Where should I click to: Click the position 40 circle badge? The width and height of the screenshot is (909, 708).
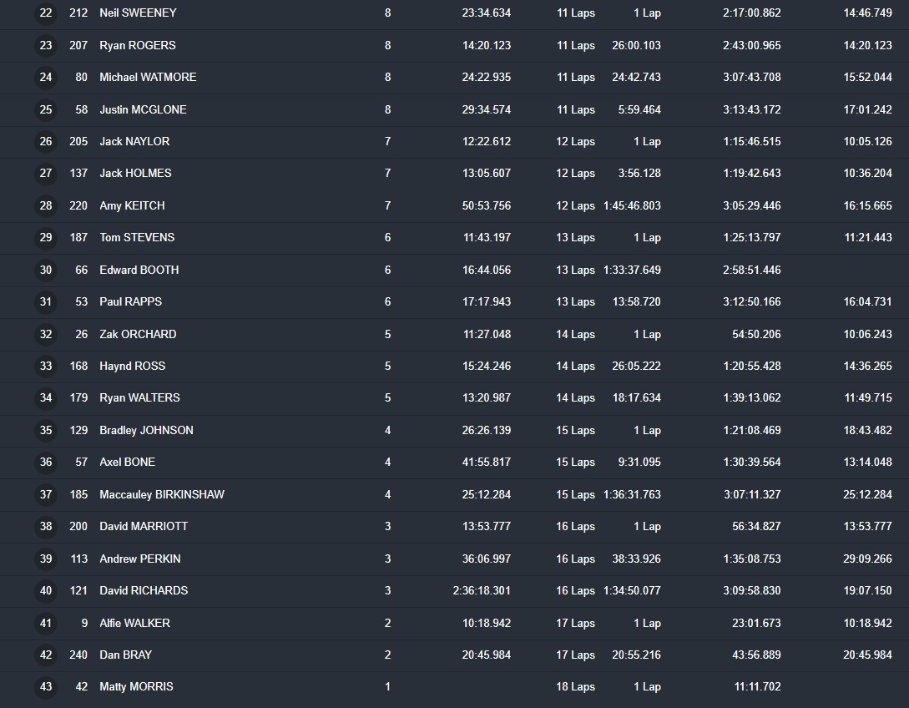46,590
